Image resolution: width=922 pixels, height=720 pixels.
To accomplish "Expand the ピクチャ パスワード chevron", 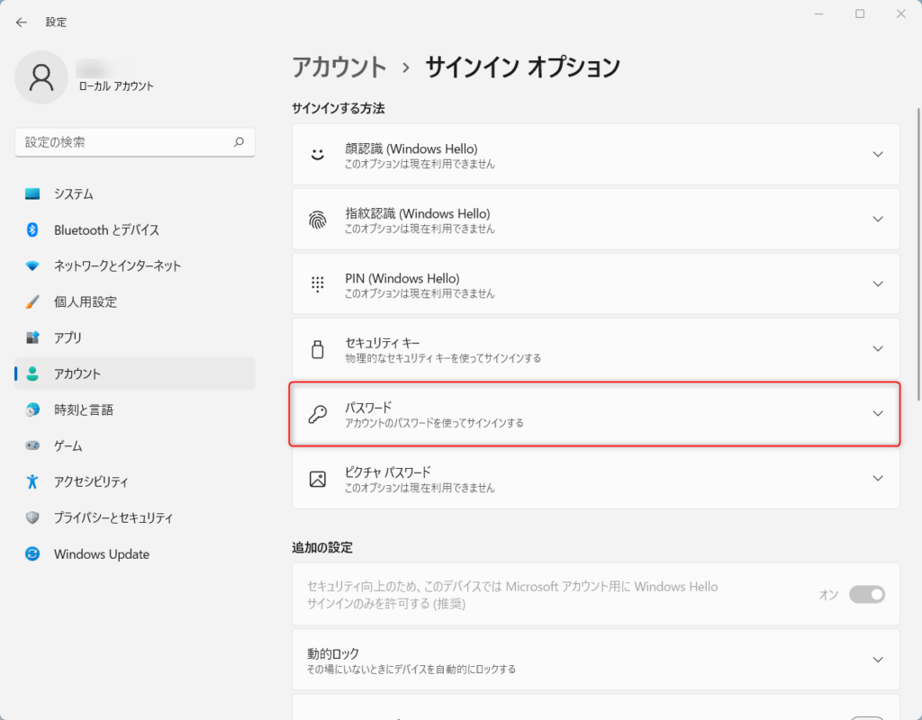I will pyautogui.click(x=878, y=479).
